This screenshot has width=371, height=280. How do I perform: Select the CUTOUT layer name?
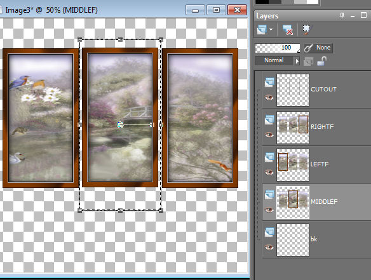coord(323,90)
